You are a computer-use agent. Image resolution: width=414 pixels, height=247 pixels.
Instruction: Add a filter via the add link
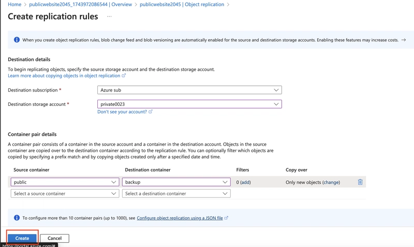(245, 182)
